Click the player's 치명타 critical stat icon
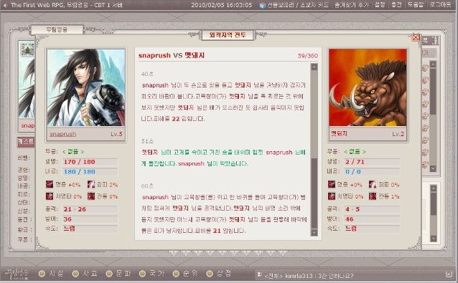The height and width of the screenshot is (283, 458). coord(50,196)
